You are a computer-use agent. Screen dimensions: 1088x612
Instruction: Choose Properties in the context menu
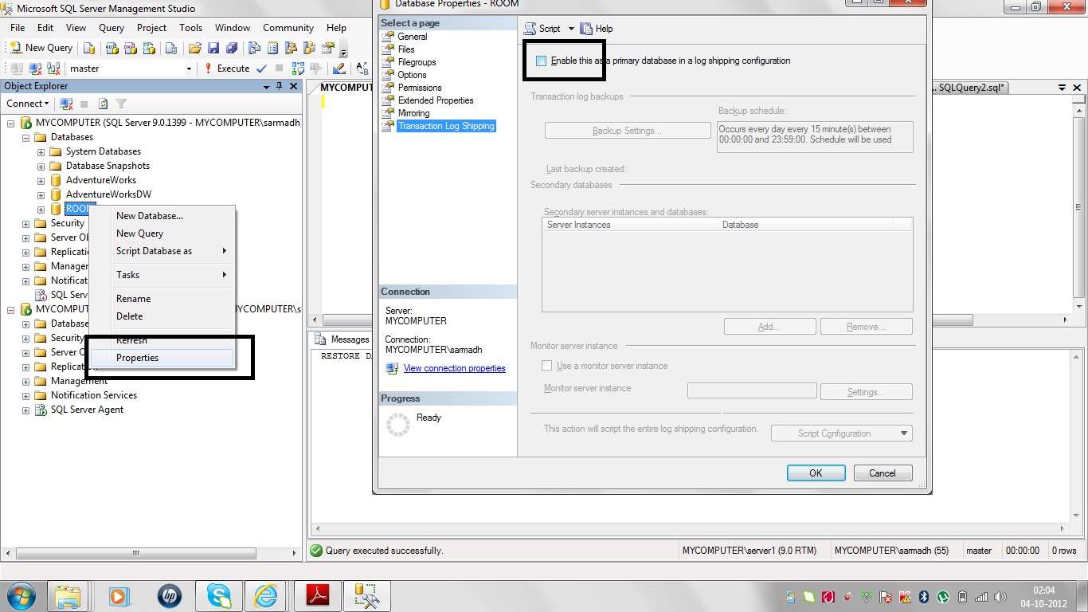(162, 358)
